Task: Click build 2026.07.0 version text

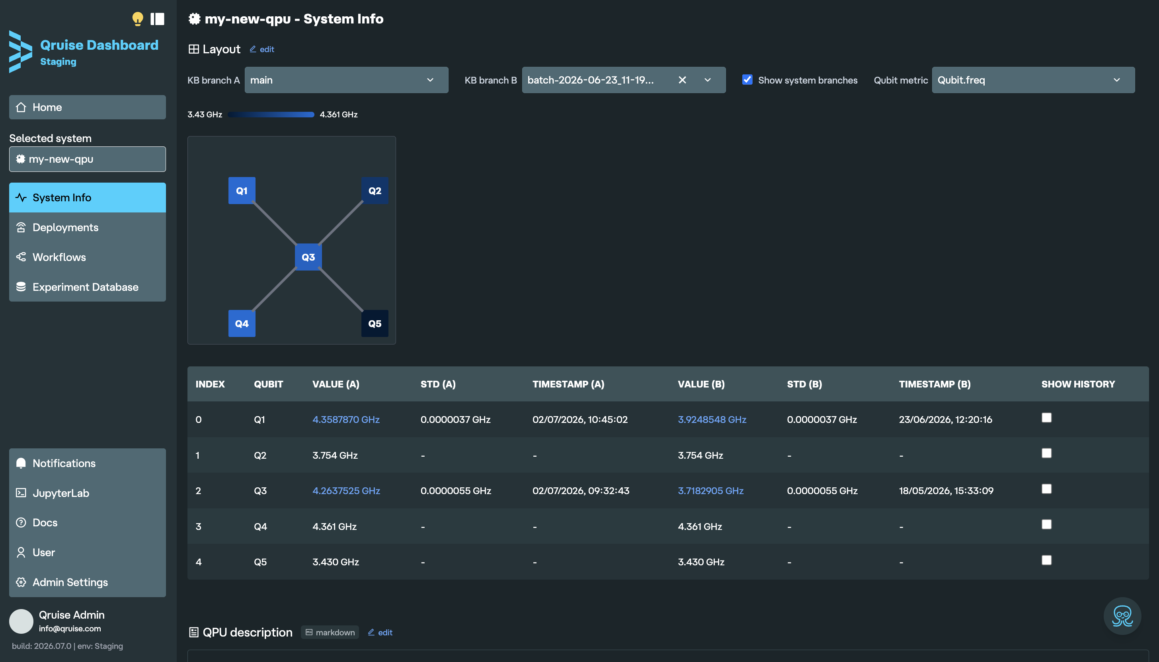Action: pyautogui.click(x=41, y=646)
